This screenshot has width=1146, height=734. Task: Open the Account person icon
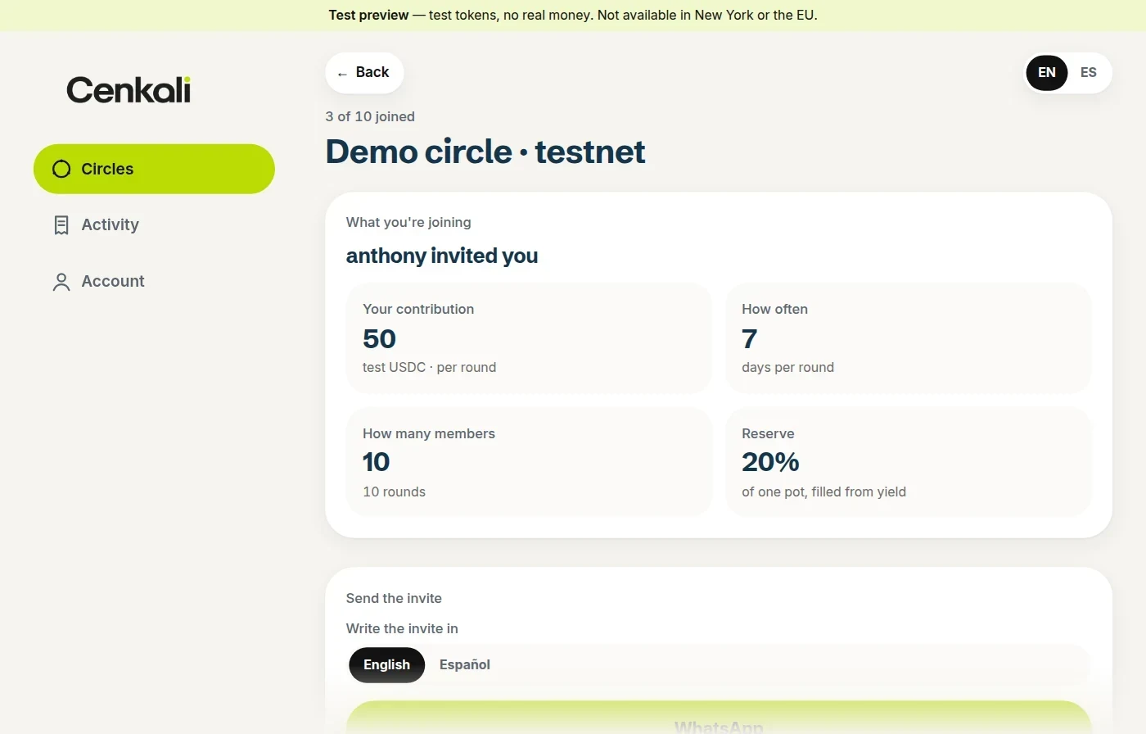click(x=61, y=282)
